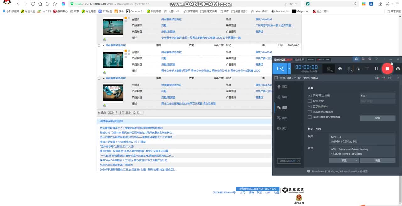The image size is (402, 206).
Task: Open 其它收藏 bookmarks folder
Action: (394, 11)
